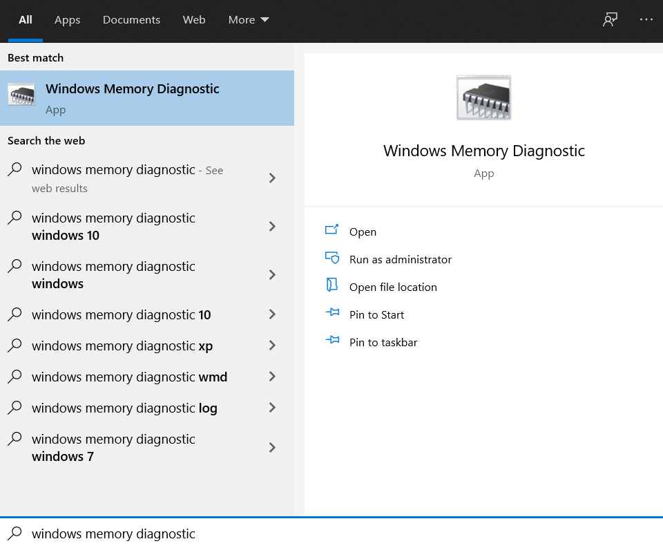Click the Pin to Start pin icon
663x548 pixels.
pyautogui.click(x=332, y=314)
